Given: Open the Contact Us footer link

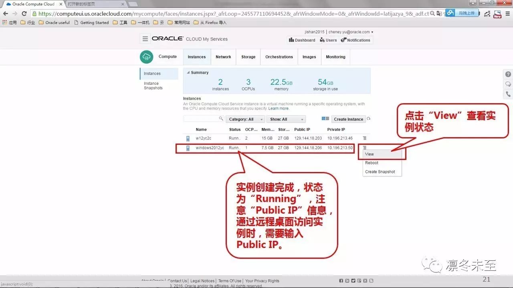Looking at the screenshot, I should (x=178, y=281).
